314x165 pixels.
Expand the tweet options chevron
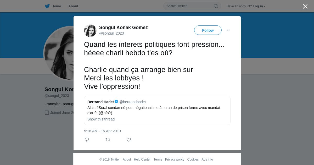(x=228, y=30)
